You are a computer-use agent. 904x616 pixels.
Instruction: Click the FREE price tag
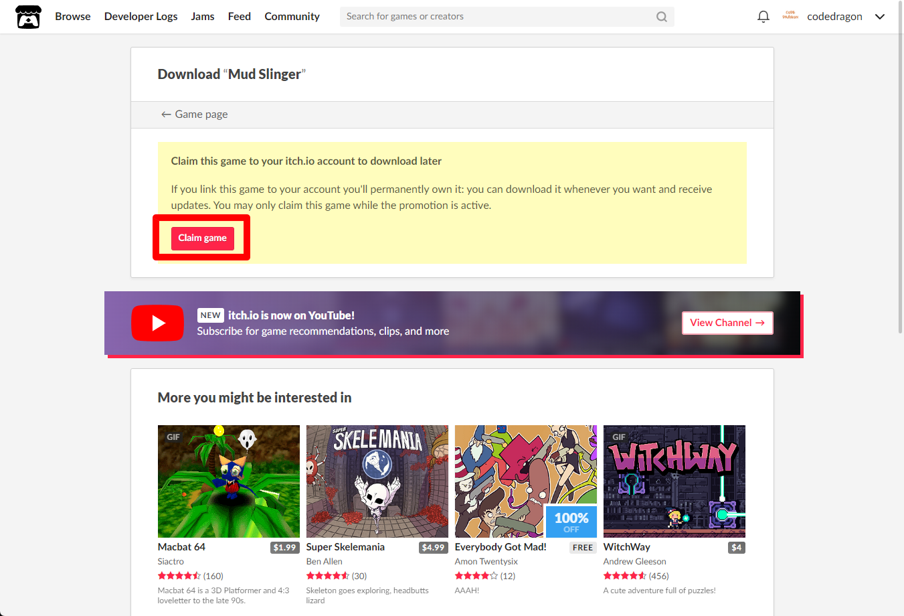583,548
